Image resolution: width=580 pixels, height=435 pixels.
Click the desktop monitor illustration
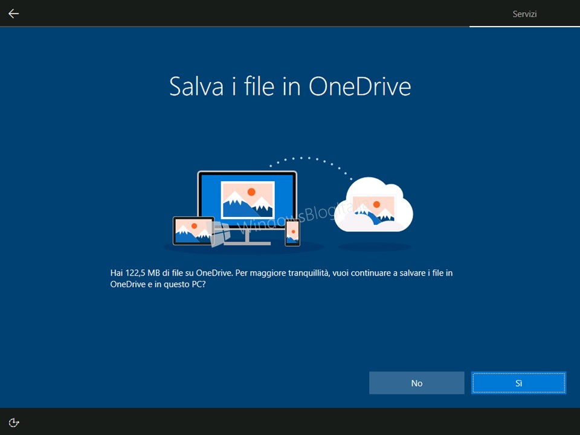tap(247, 207)
